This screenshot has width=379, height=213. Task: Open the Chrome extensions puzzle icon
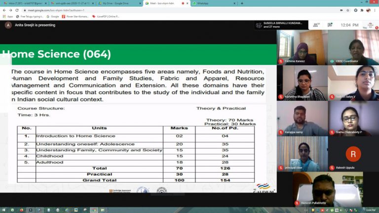pos(362,10)
